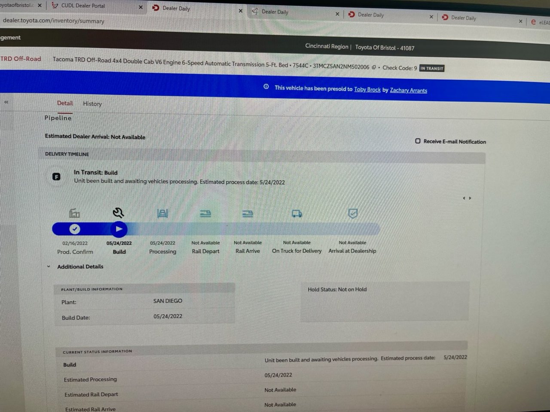Screen dimensions: 550x412
Task: Click the timeline right arrow
Action: [x=470, y=198]
